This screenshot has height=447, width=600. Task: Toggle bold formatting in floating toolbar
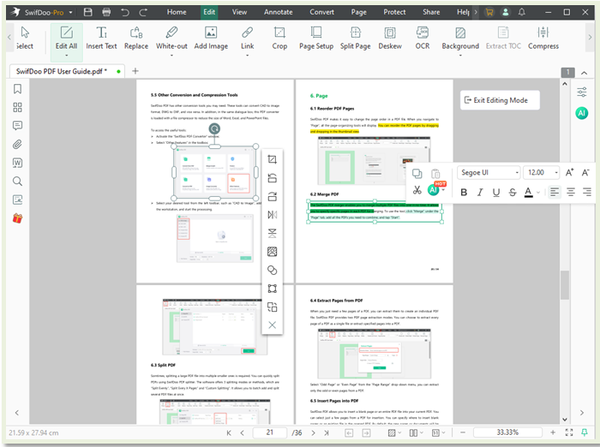(464, 193)
